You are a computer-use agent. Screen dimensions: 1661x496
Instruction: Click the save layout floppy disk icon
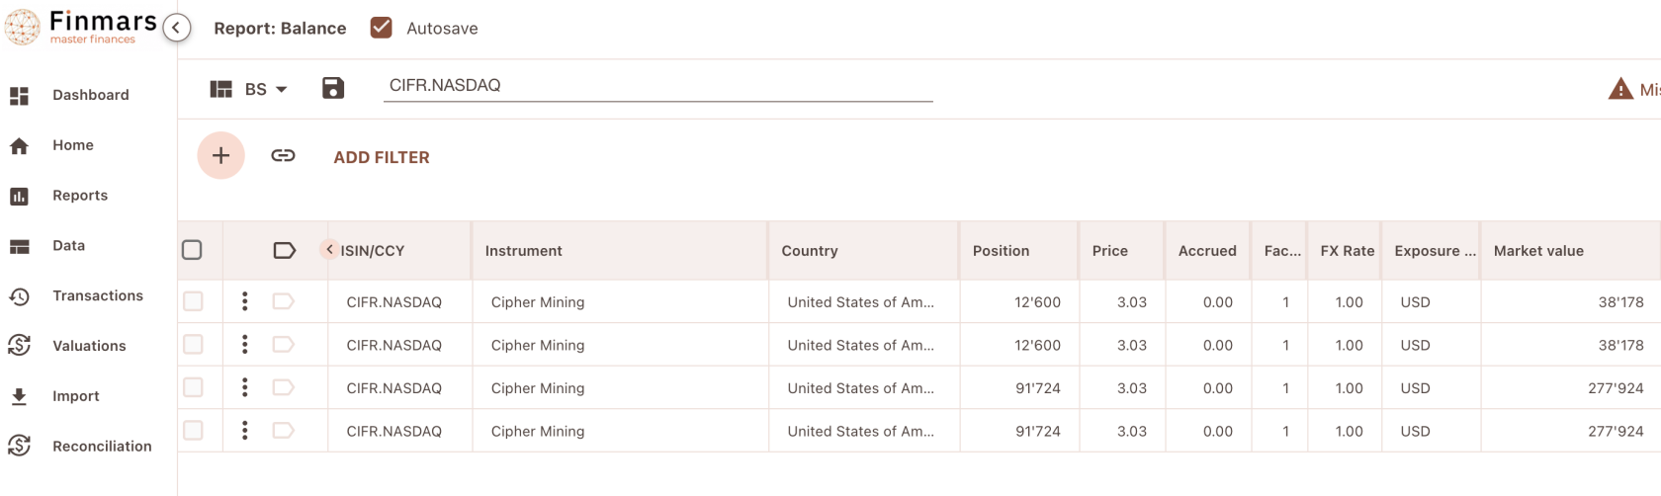(x=333, y=88)
